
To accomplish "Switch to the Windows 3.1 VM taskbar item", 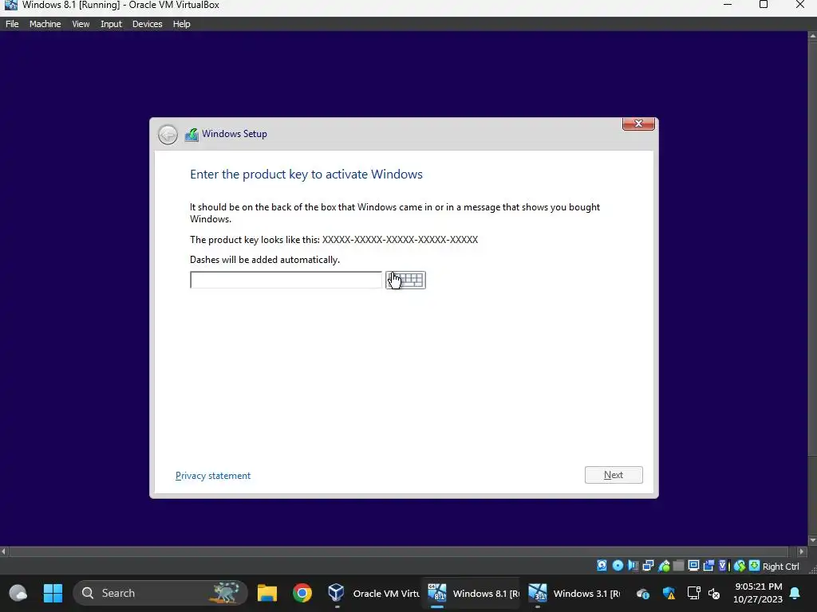I will [574, 593].
